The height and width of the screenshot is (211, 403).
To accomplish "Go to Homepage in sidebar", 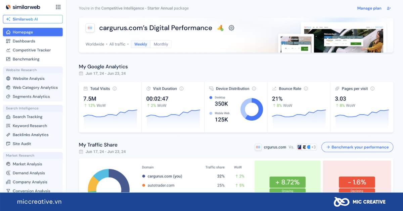I will coord(33,32).
